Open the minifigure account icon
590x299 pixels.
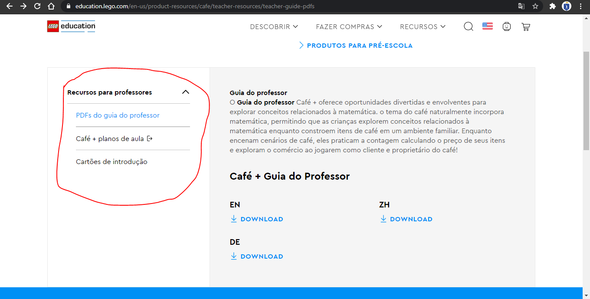coord(506,26)
